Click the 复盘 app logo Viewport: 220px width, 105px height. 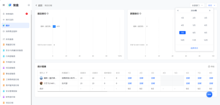[10, 5]
